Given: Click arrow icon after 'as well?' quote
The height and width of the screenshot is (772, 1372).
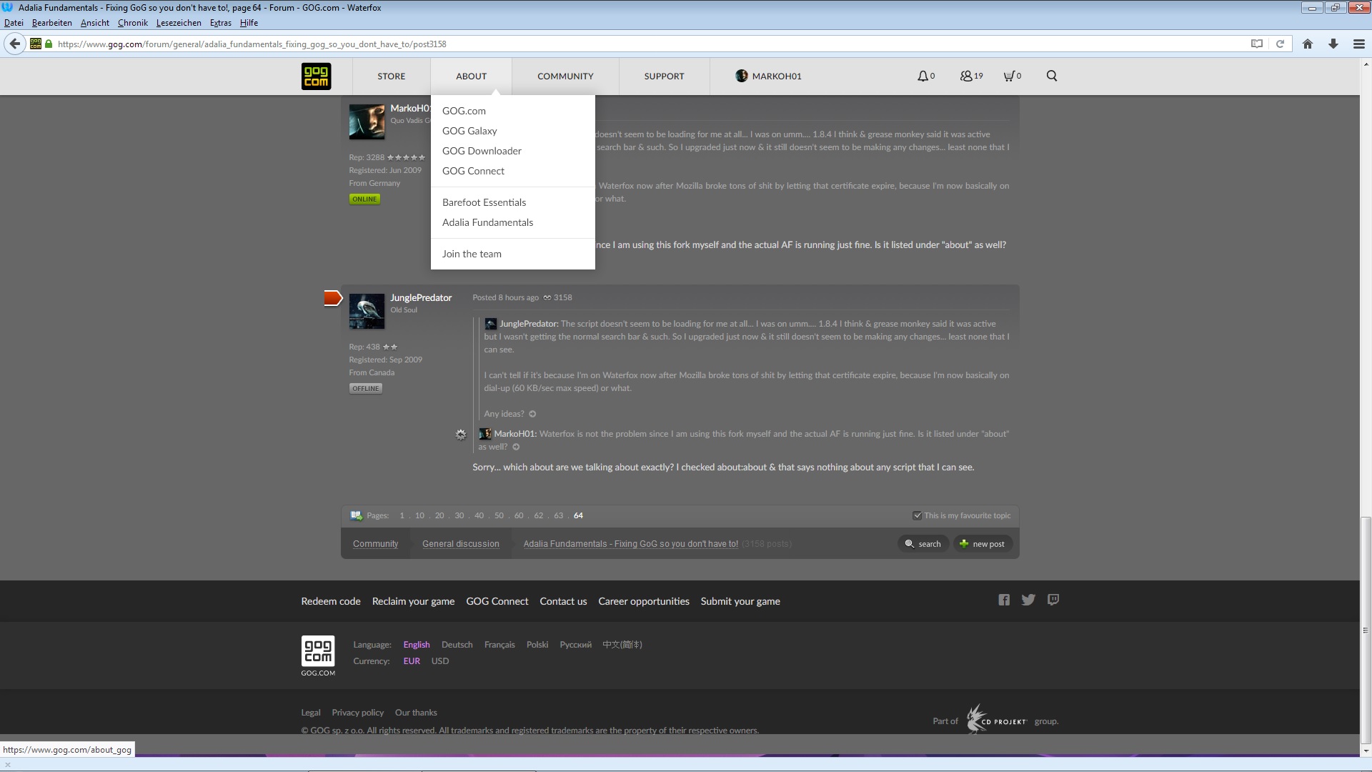Looking at the screenshot, I should pyautogui.click(x=516, y=447).
